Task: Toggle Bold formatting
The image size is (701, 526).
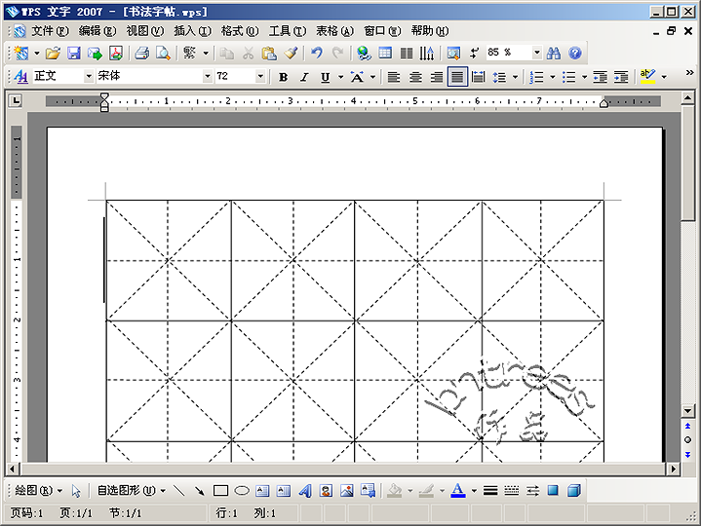Action: click(x=283, y=77)
